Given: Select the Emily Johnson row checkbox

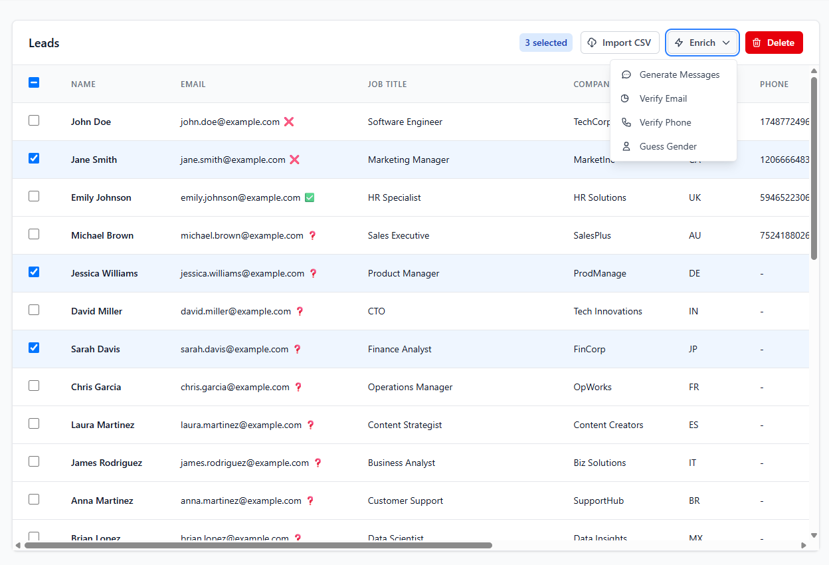Looking at the screenshot, I should click(34, 196).
